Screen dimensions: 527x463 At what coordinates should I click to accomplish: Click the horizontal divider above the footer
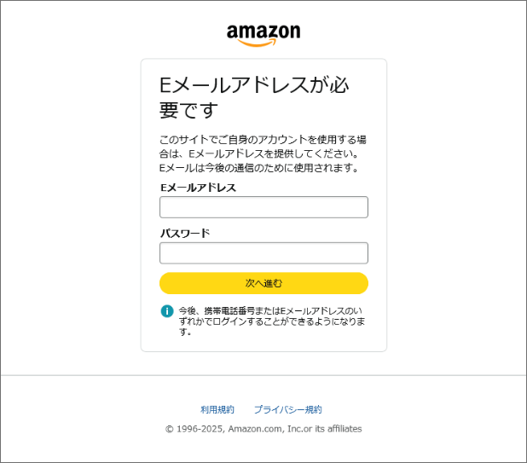click(263, 375)
